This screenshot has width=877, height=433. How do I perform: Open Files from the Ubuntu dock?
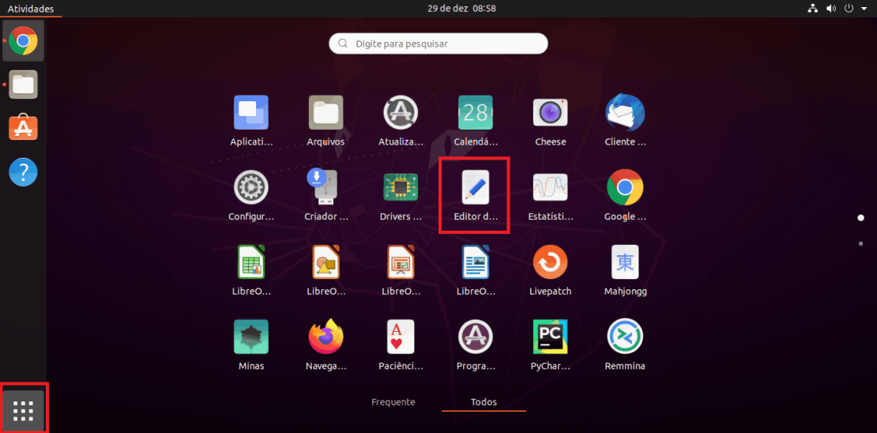pos(24,85)
